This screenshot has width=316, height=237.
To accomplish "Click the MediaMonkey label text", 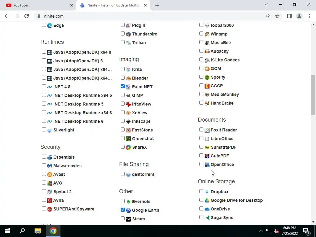I will pos(225,94).
